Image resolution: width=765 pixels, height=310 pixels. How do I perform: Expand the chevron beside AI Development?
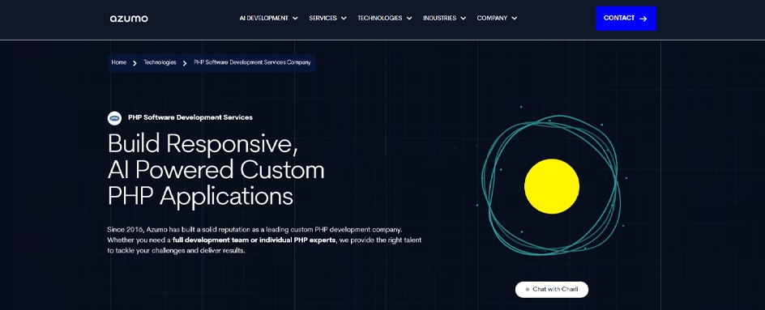pos(295,19)
